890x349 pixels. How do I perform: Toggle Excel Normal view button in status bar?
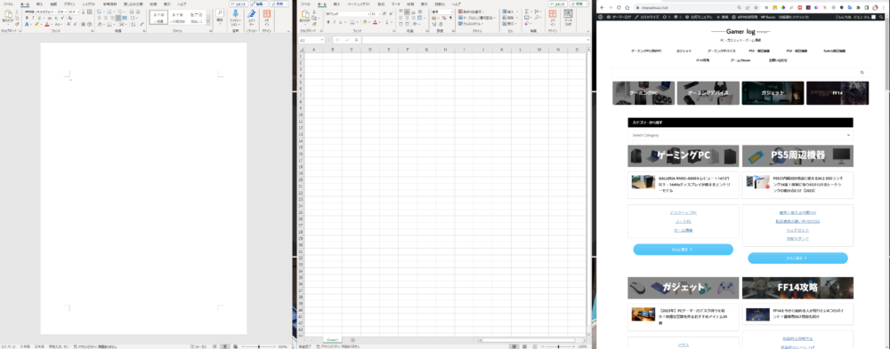click(x=514, y=346)
